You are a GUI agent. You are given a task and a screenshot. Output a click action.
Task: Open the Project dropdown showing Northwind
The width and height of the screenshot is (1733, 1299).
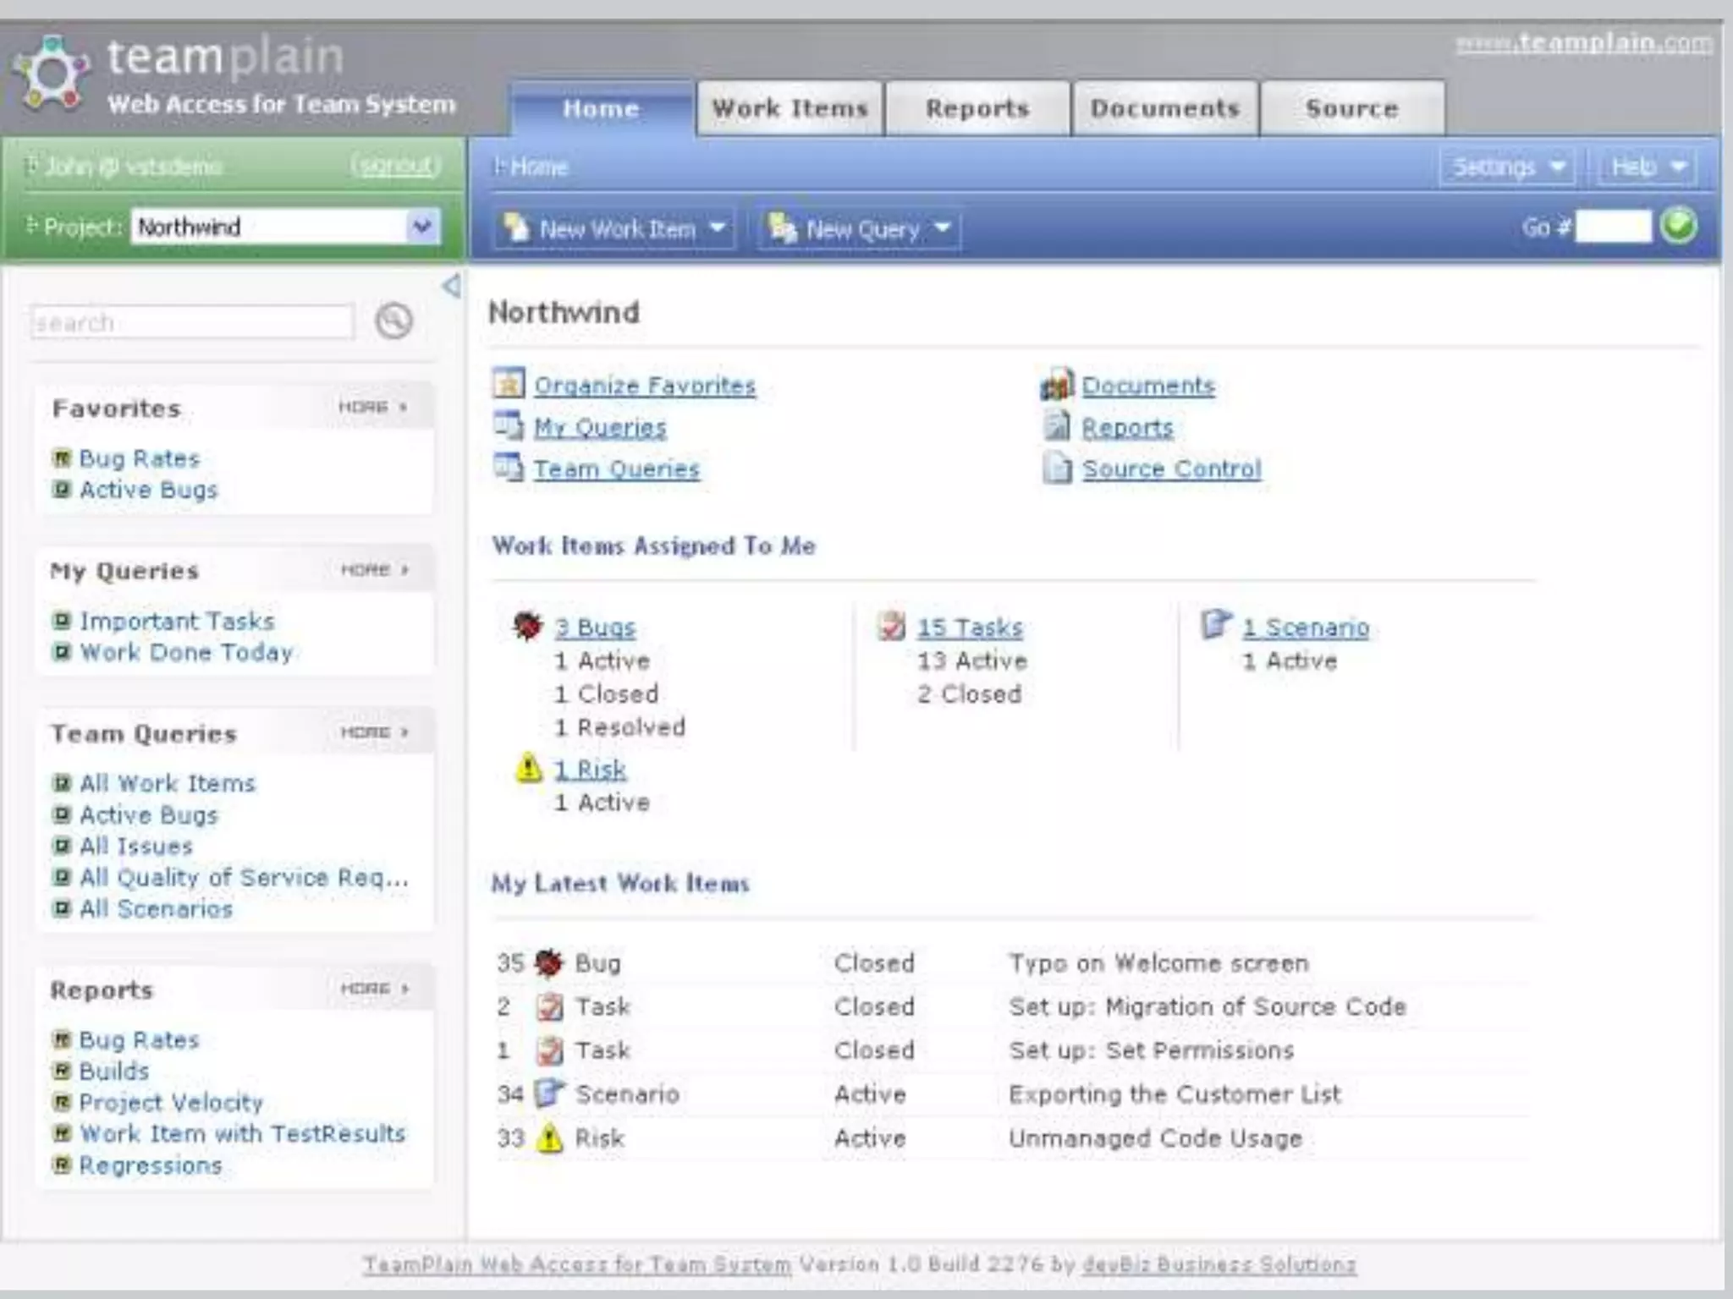pos(421,227)
